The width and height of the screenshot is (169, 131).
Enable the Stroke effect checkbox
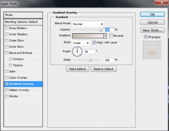[7, 96]
